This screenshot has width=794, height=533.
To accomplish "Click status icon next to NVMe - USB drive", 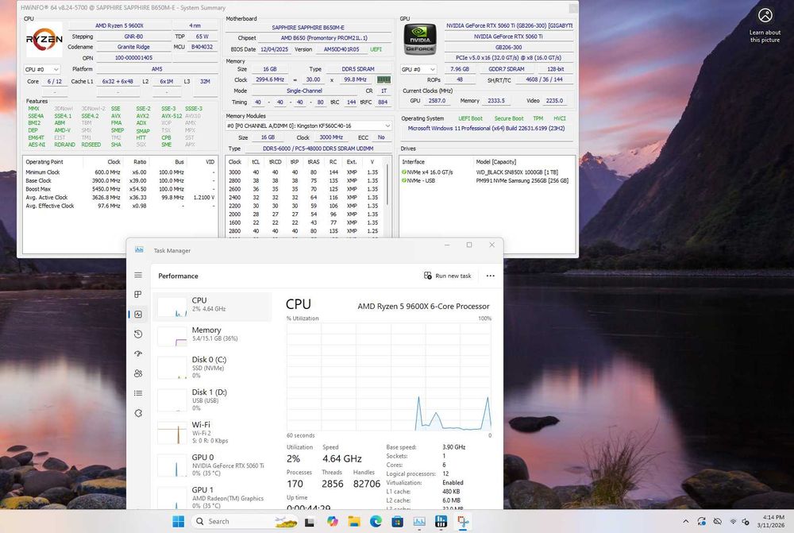I will coord(404,180).
